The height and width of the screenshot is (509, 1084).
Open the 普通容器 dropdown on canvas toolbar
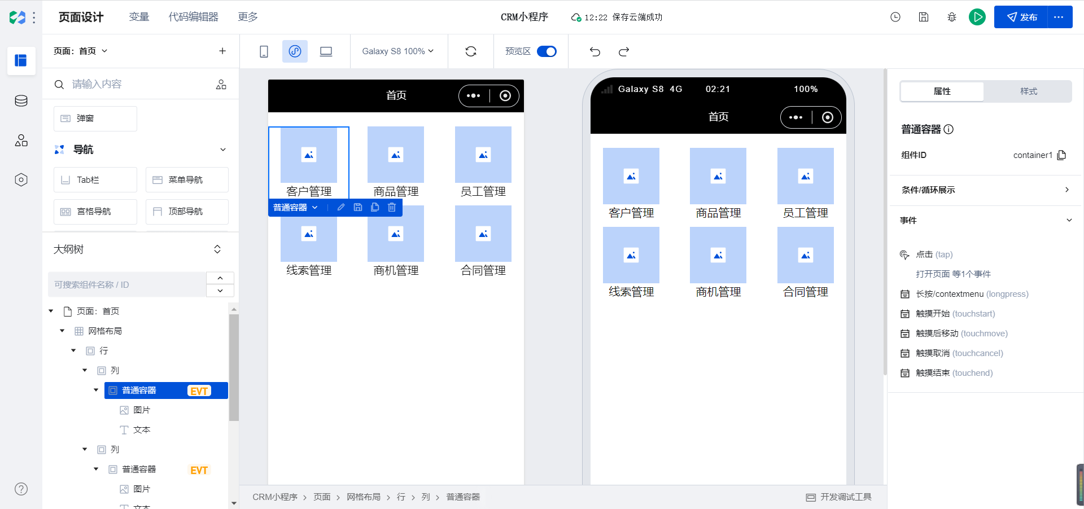(x=296, y=207)
